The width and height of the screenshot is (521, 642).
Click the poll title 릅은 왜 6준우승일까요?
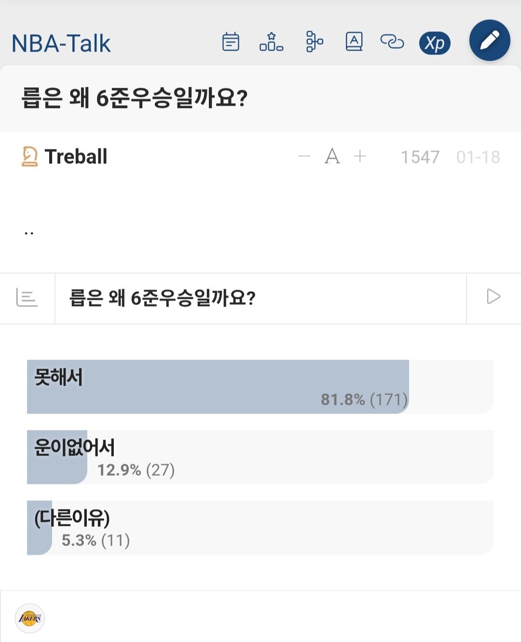click(x=163, y=298)
